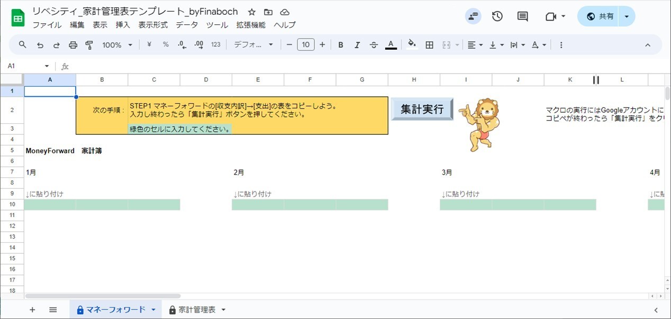Viewport: 671px width, 319px height.
Task: Open the データ menu
Action: pos(187,25)
